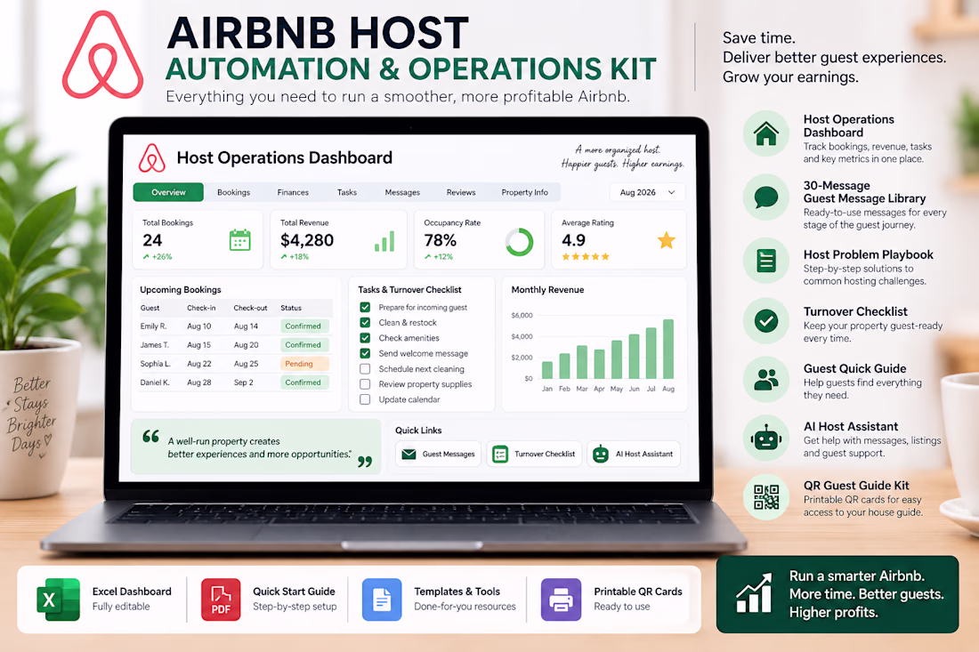Click the house icon for Host Operations Dashboard
This screenshot has width=979, height=652.
pos(766,133)
